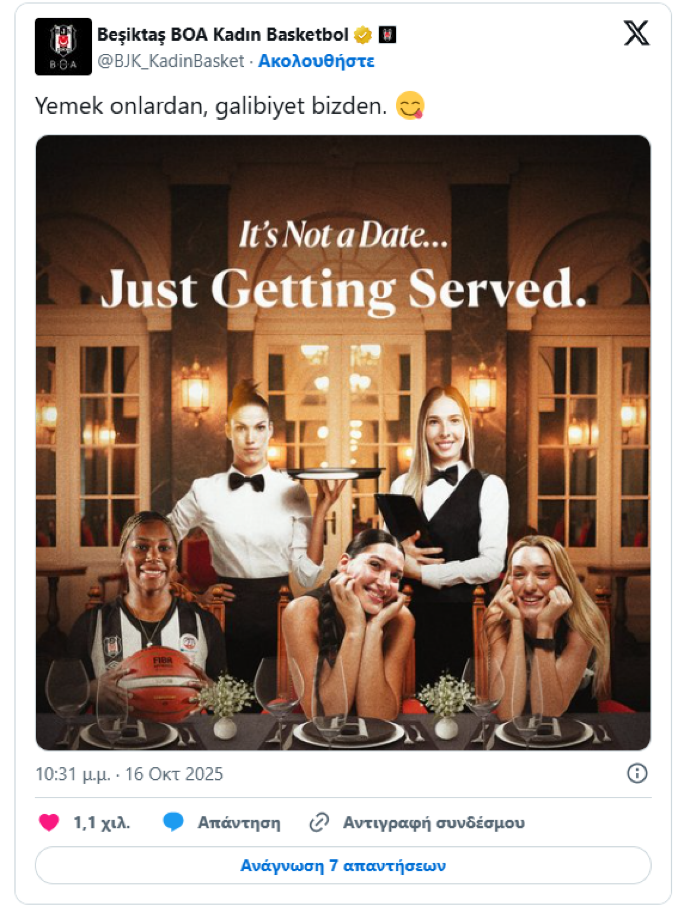Click the blue reply bubble icon
684x906 pixels.
173,822
